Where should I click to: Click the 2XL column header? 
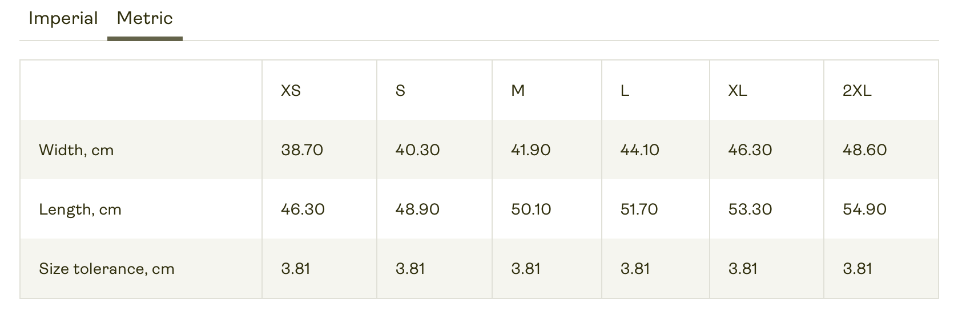[857, 91]
